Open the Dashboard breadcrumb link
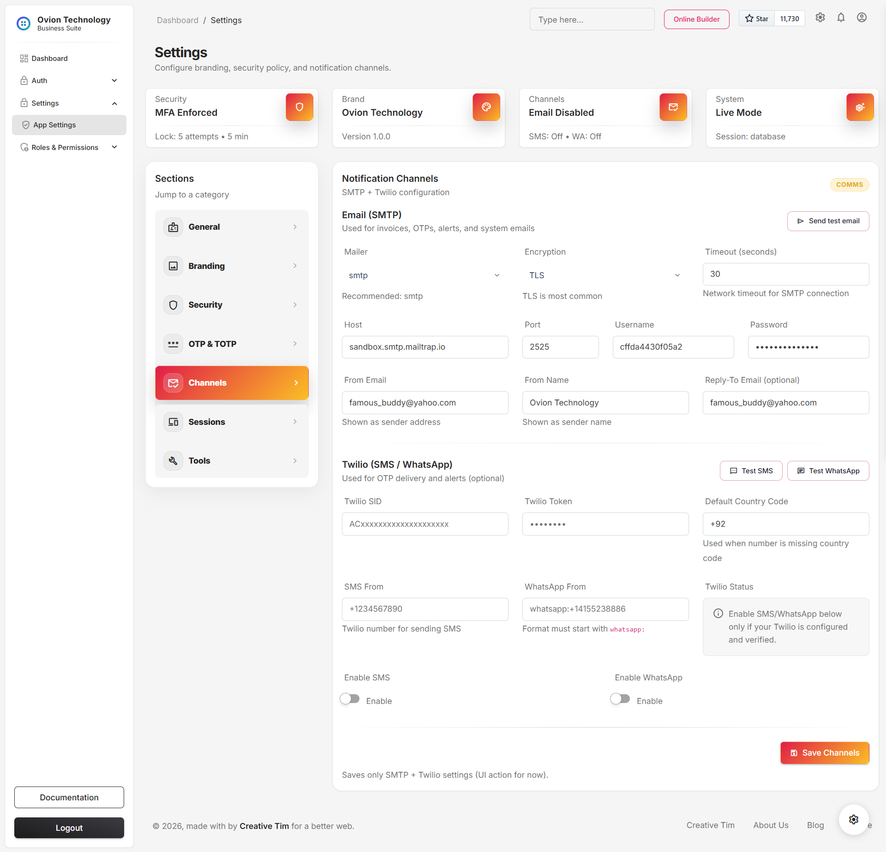886x852 pixels. click(x=178, y=20)
